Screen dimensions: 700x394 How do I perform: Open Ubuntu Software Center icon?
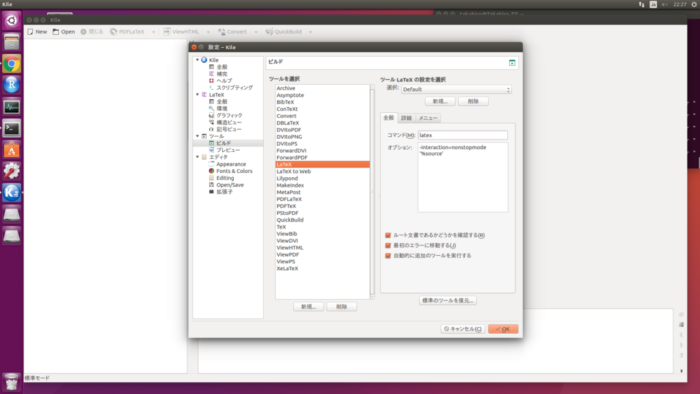click(x=11, y=149)
